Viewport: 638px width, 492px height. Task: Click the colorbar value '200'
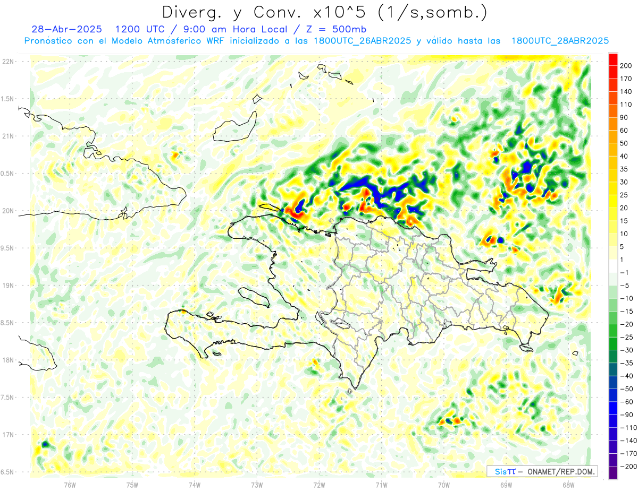(x=627, y=66)
